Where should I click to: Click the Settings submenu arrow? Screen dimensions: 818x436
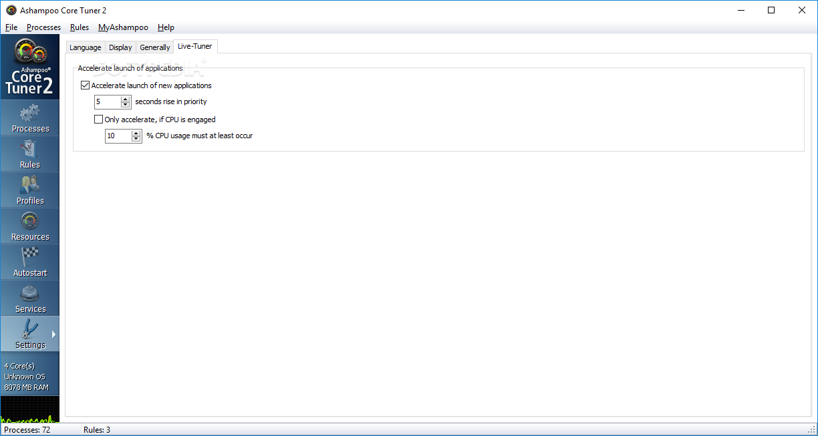(54, 335)
